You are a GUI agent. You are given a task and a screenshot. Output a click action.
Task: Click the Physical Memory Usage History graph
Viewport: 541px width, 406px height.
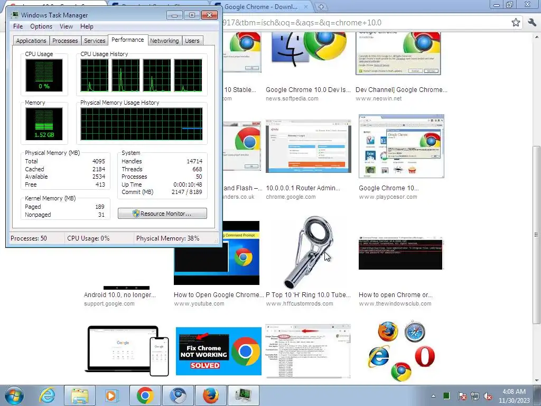pyautogui.click(x=142, y=124)
